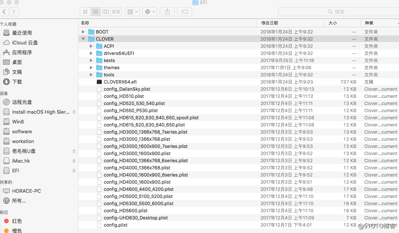Open 远程光盘 in the sidebar
Image resolution: width=399 pixels, height=233 pixels.
pyautogui.click(x=22, y=102)
